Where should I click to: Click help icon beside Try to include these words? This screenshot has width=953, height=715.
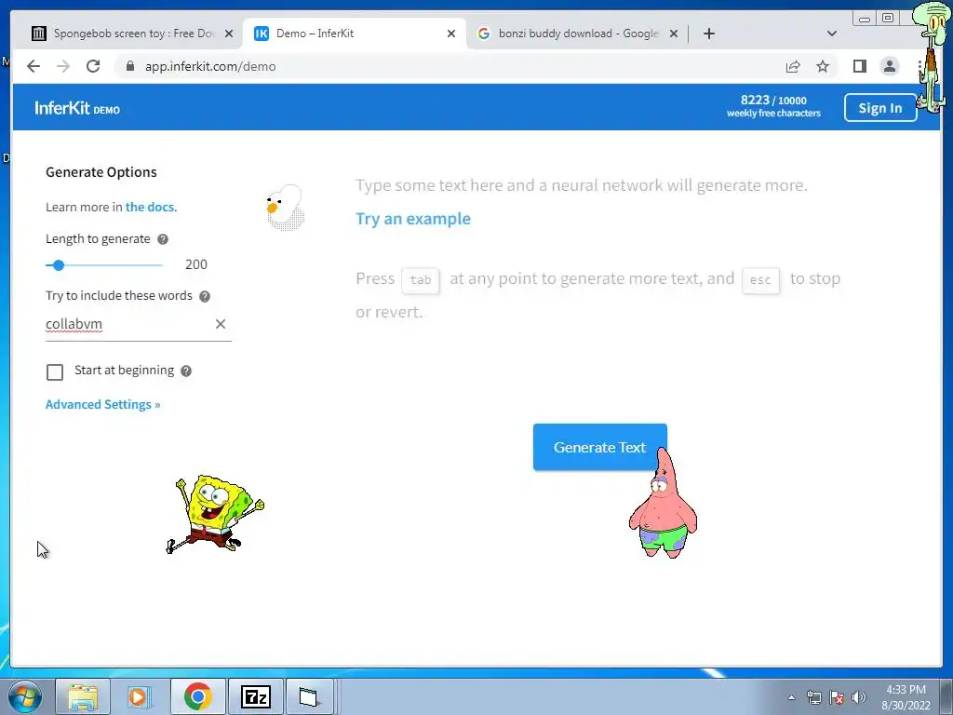coord(205,296)
